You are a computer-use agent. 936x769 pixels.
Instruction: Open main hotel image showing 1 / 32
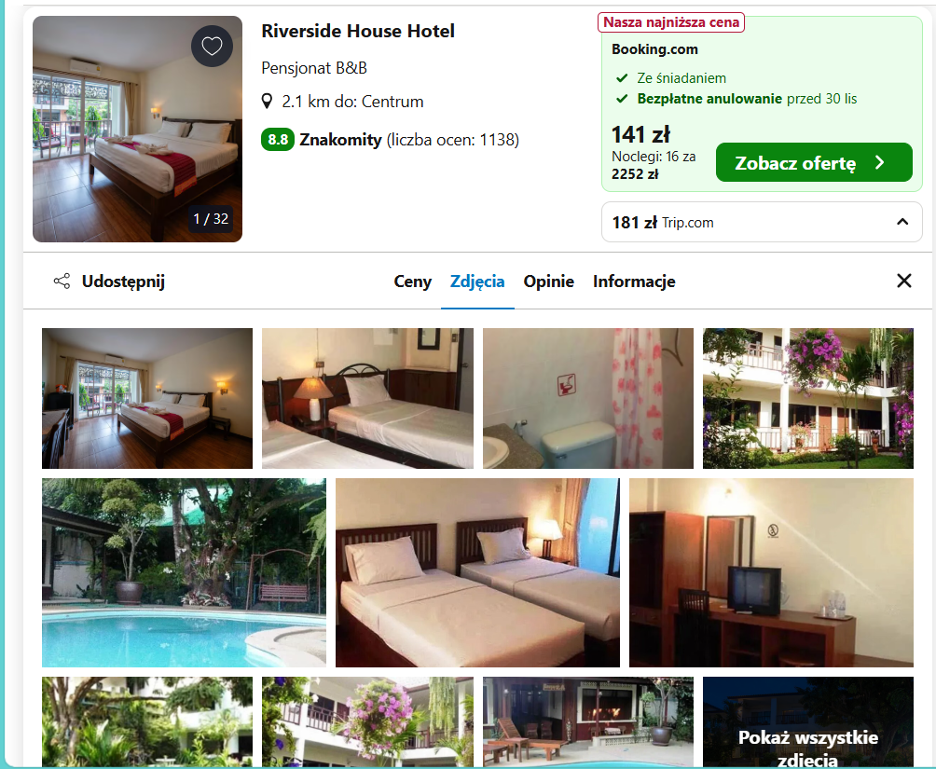[x=137, y=129]
